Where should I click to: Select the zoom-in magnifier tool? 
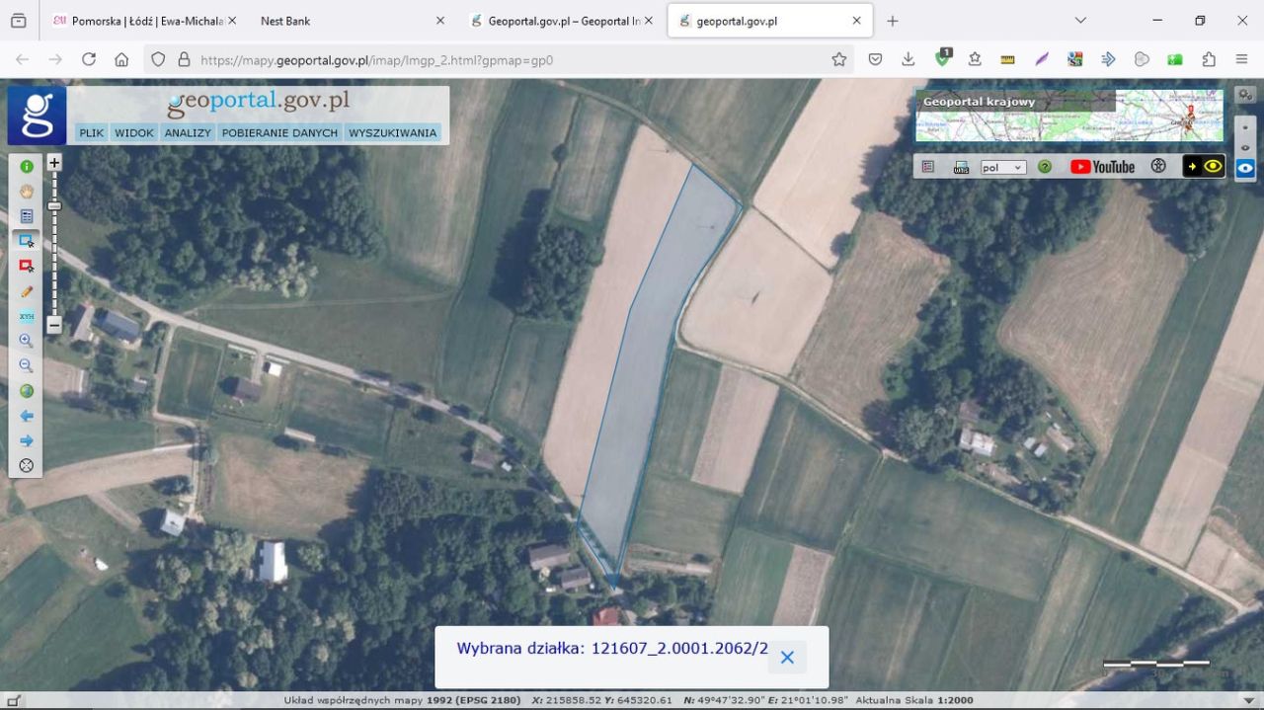click(27, 341)
